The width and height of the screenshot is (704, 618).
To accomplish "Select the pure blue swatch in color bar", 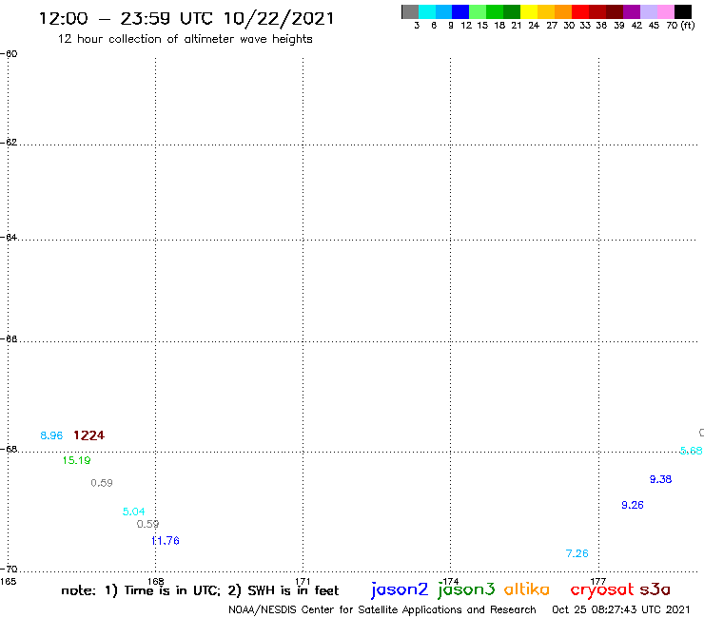I will click(x=460, y=11).
